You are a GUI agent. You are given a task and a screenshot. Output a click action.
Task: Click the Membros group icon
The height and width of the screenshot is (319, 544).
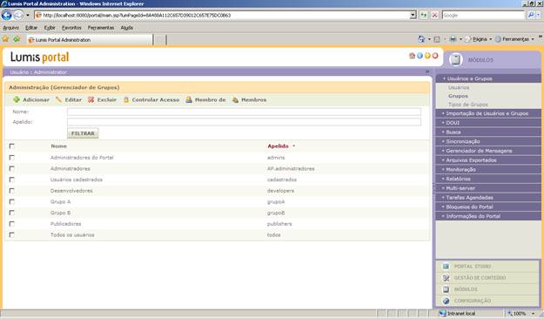tap(235, 99)
